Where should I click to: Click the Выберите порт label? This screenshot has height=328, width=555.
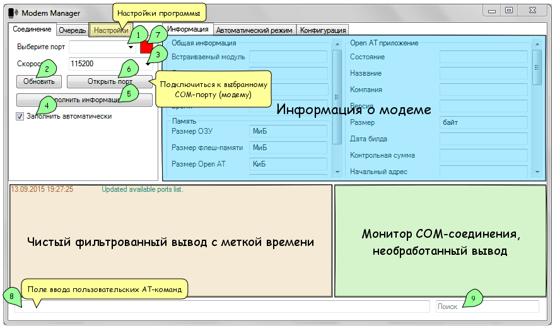point(41,47)
